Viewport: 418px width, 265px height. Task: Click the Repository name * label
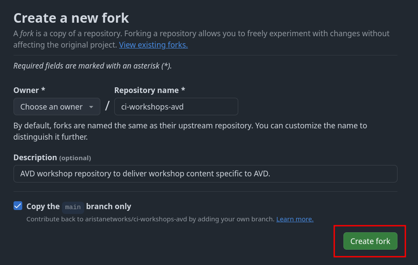click(150, 90)
